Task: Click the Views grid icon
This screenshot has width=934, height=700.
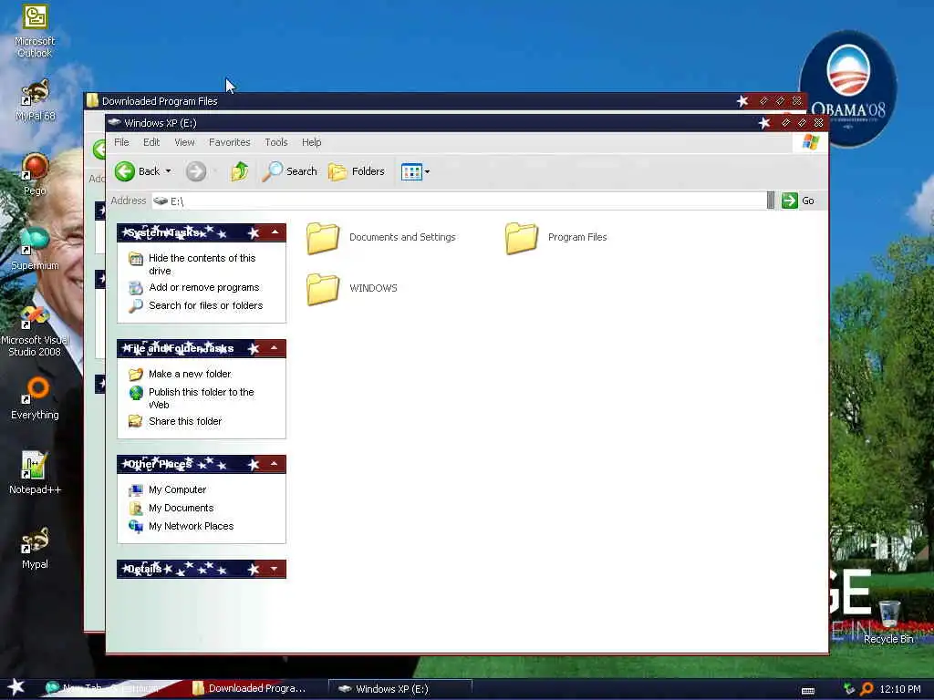Action: click(x=411, y=171)
